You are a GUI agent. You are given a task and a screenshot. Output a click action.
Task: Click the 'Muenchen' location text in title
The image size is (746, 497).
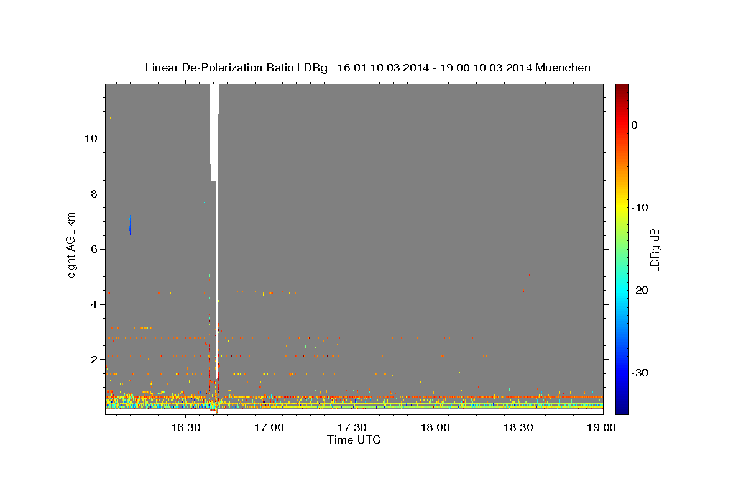(564, 68)
